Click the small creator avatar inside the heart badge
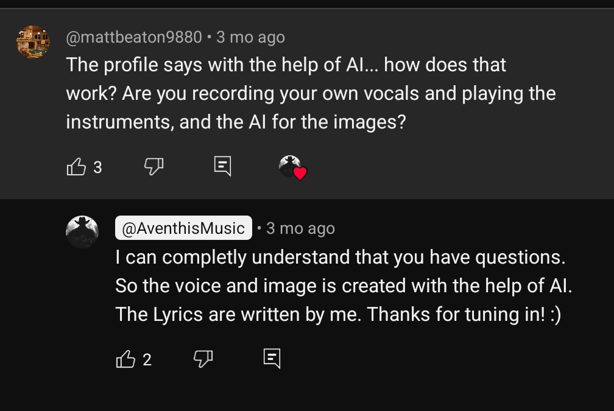Viewport: 614px width, 411px height. pyautogui.click(x=289, y=166)
